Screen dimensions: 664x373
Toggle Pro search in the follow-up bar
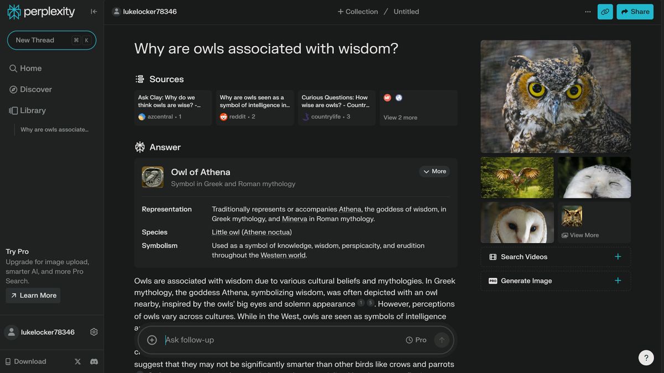(x=416, y=340)
